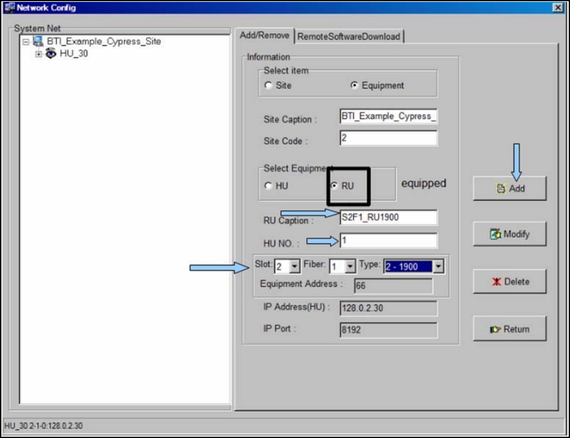This screenshot has width=570, height=438.
Task: Click the HU NO. input field
Action: click(x=388, y=240)
